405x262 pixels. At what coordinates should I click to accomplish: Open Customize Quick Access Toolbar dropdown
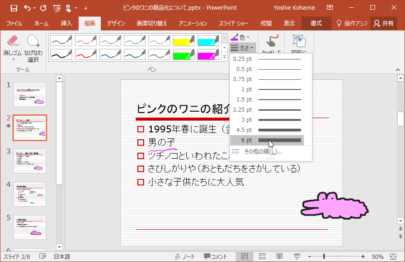click(x=86, y=8)
